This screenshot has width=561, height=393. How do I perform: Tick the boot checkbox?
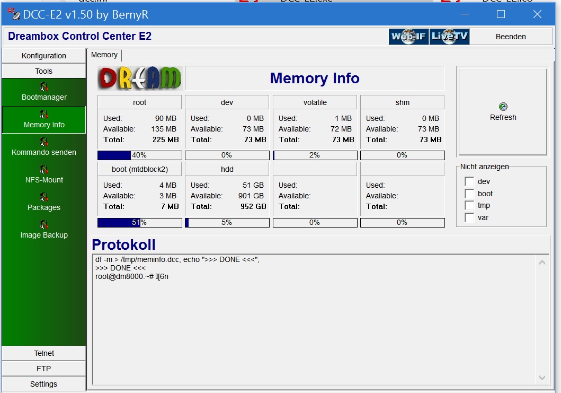click(469, 194)
